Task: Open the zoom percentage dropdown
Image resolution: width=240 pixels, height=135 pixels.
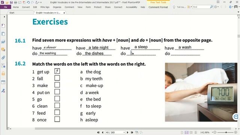Action: [212, 132]
